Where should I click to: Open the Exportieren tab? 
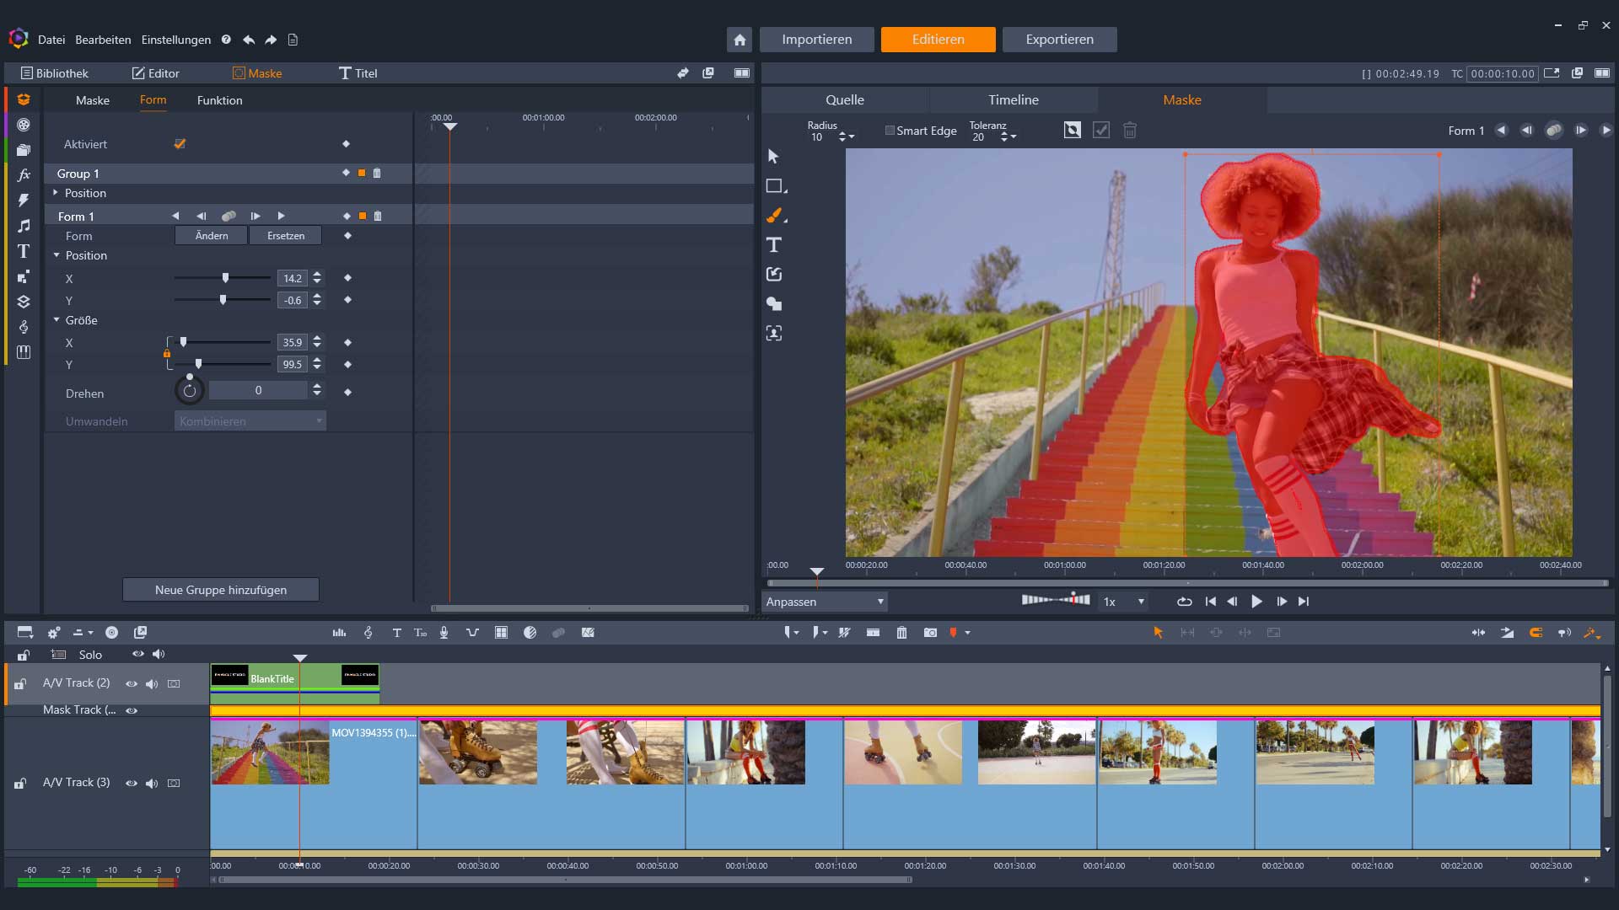click(x=1059, y=40)
